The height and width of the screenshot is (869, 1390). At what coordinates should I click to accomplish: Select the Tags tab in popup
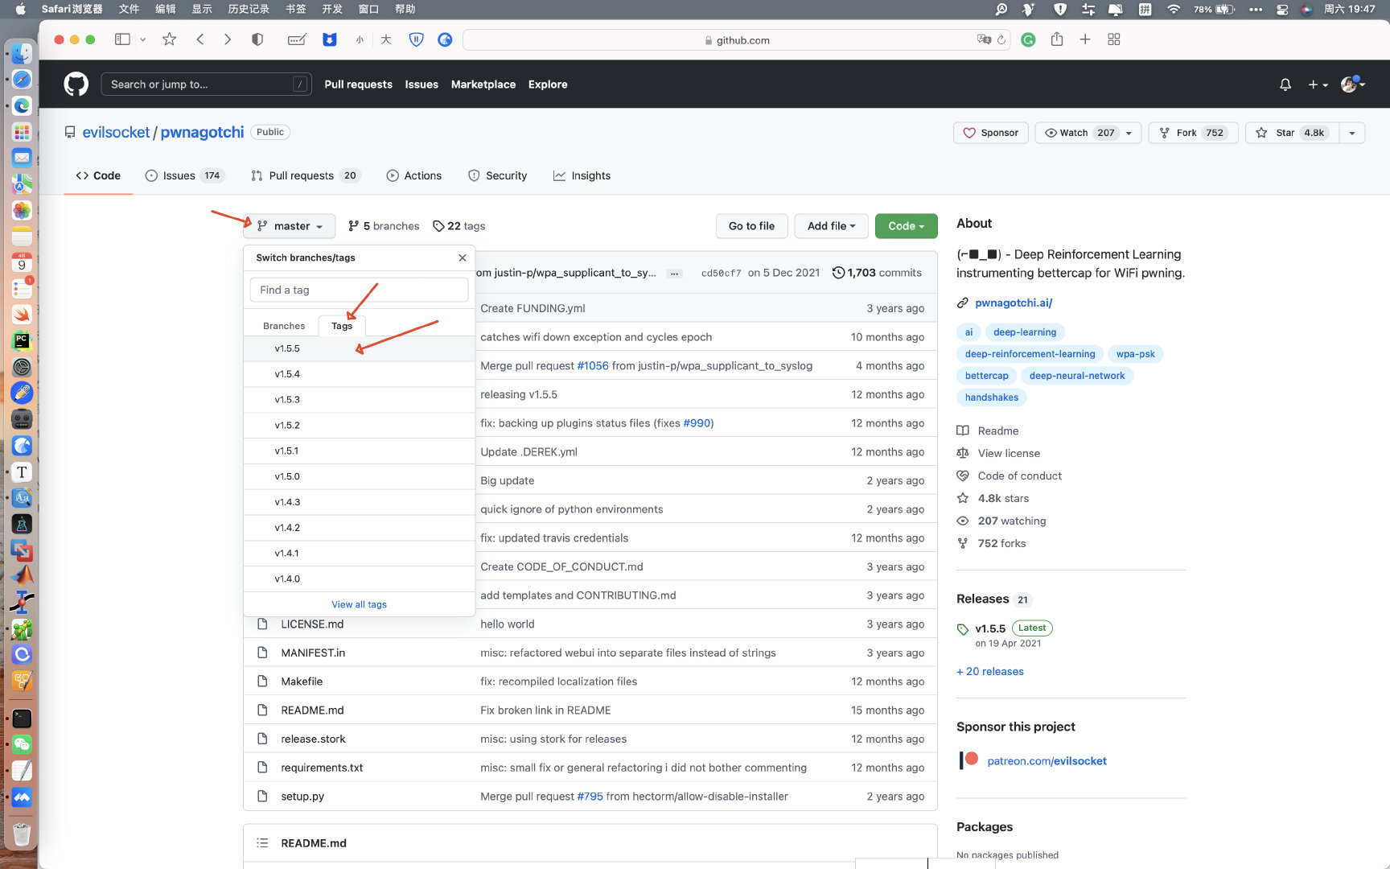(x=342, y=326)
